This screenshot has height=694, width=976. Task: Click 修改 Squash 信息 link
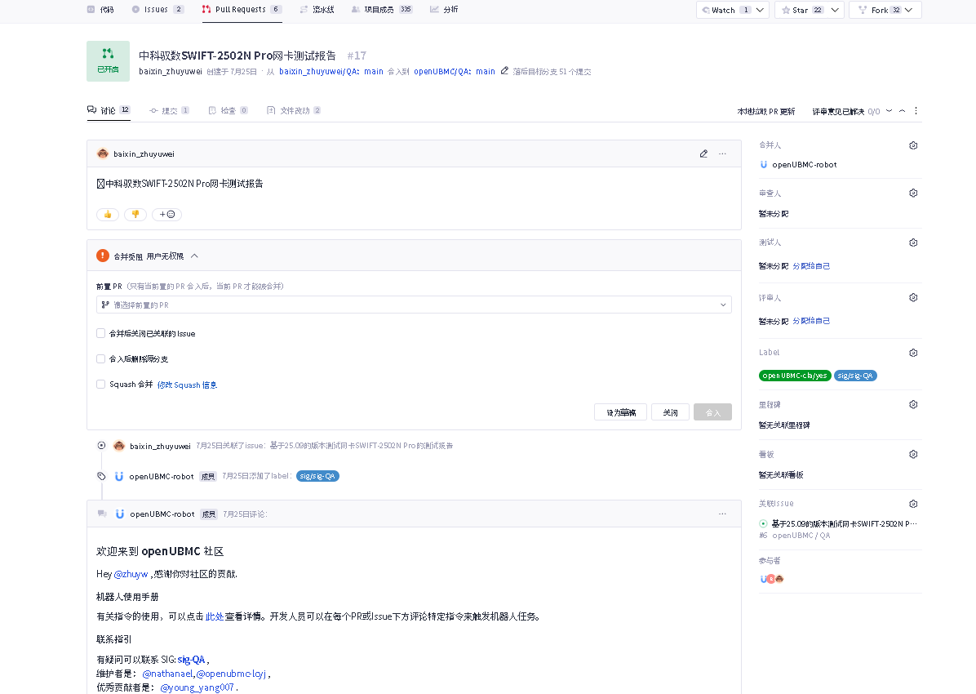coord(188,385)
